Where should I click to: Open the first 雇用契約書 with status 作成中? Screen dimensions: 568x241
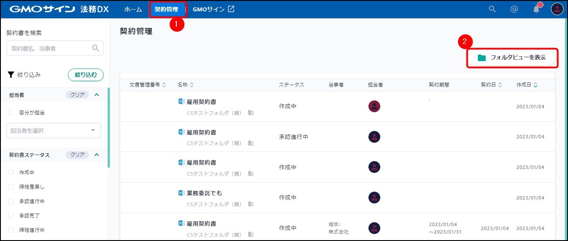coord(201,102)
